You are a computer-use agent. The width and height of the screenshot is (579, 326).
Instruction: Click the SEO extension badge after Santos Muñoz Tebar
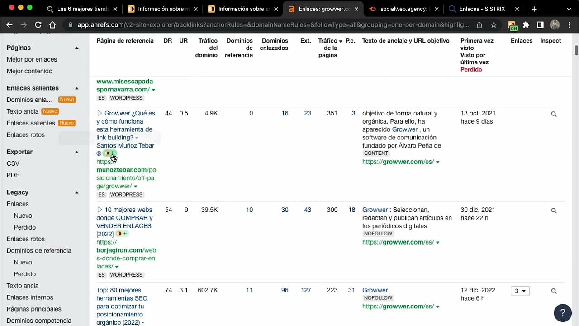point(110,153)
